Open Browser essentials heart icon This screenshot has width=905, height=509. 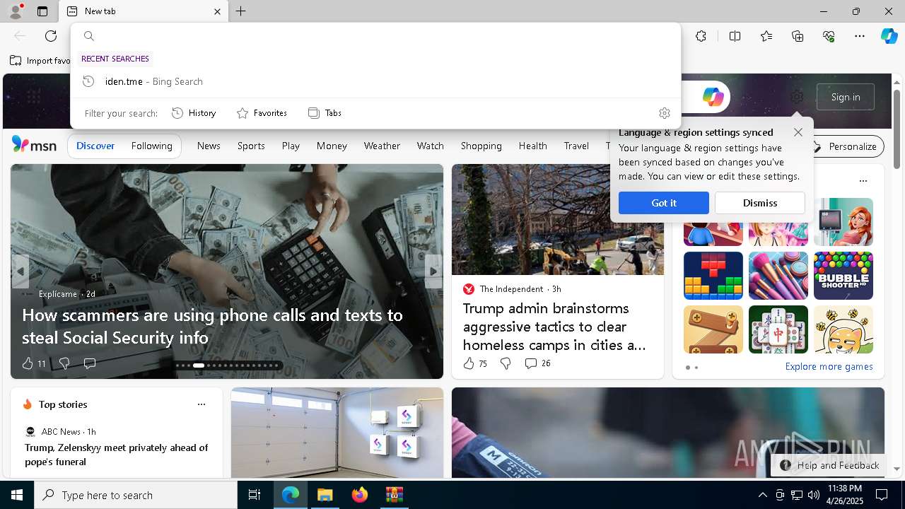point(829,36)
